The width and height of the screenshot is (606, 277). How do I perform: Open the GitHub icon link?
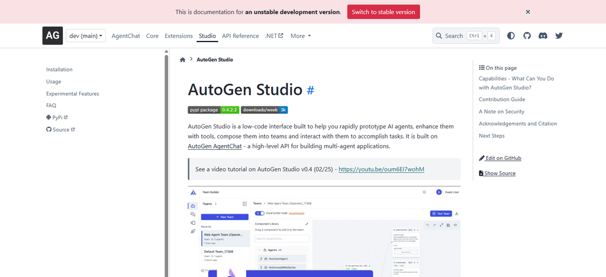pyautogui.click(x=527, y=36)
